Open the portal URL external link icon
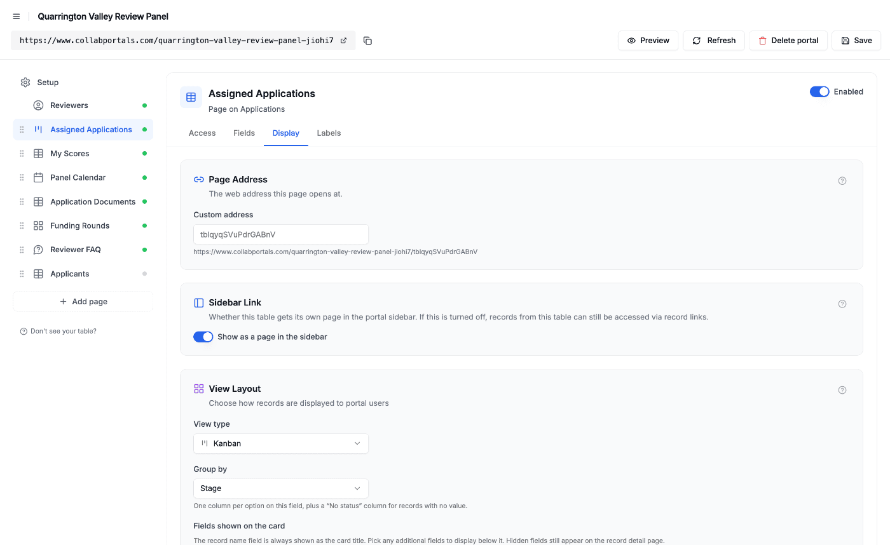The image size is (890, 545). (344, 41)
